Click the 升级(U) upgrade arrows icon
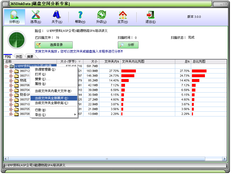The width and height of the screenshot is (232, 174). 101,17
